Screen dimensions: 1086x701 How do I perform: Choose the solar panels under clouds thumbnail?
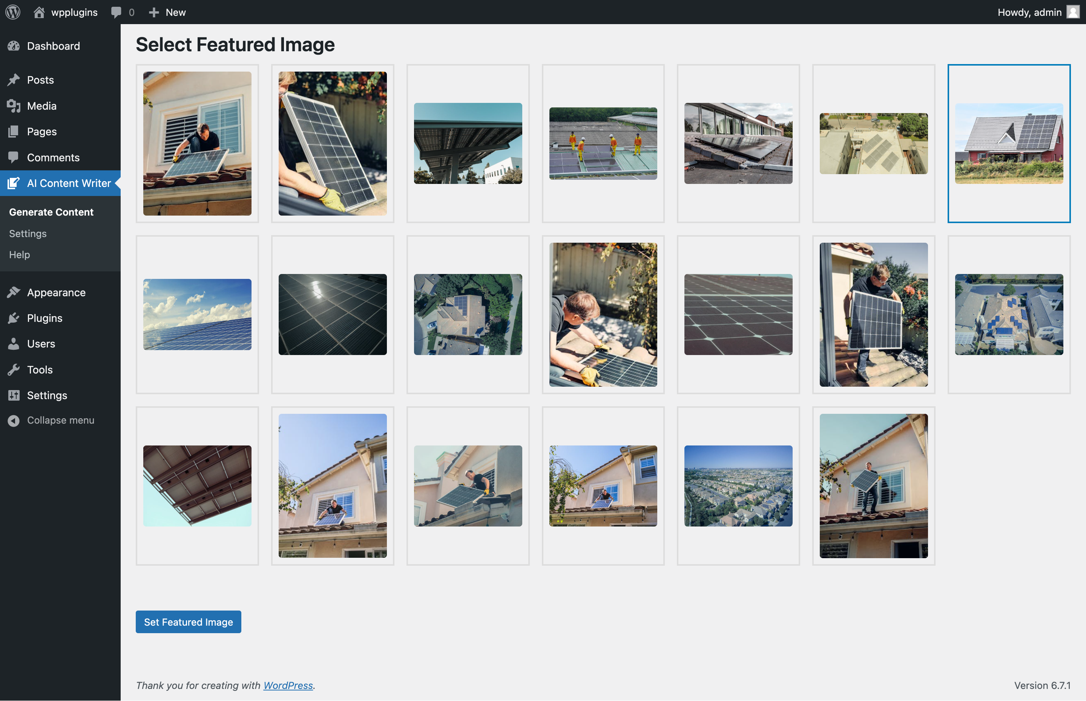point(197,314)
